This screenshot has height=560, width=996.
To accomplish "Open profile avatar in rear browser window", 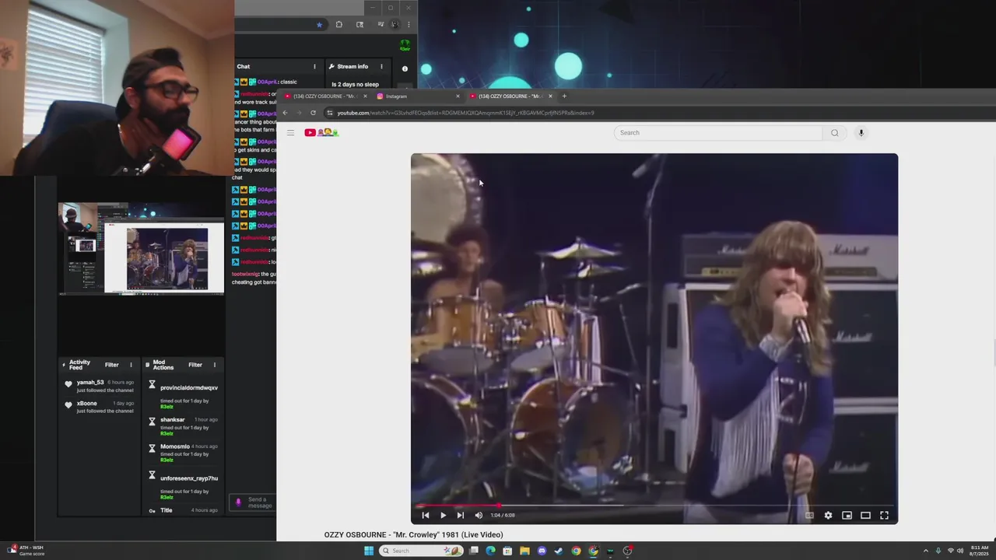I will [395, 25].
